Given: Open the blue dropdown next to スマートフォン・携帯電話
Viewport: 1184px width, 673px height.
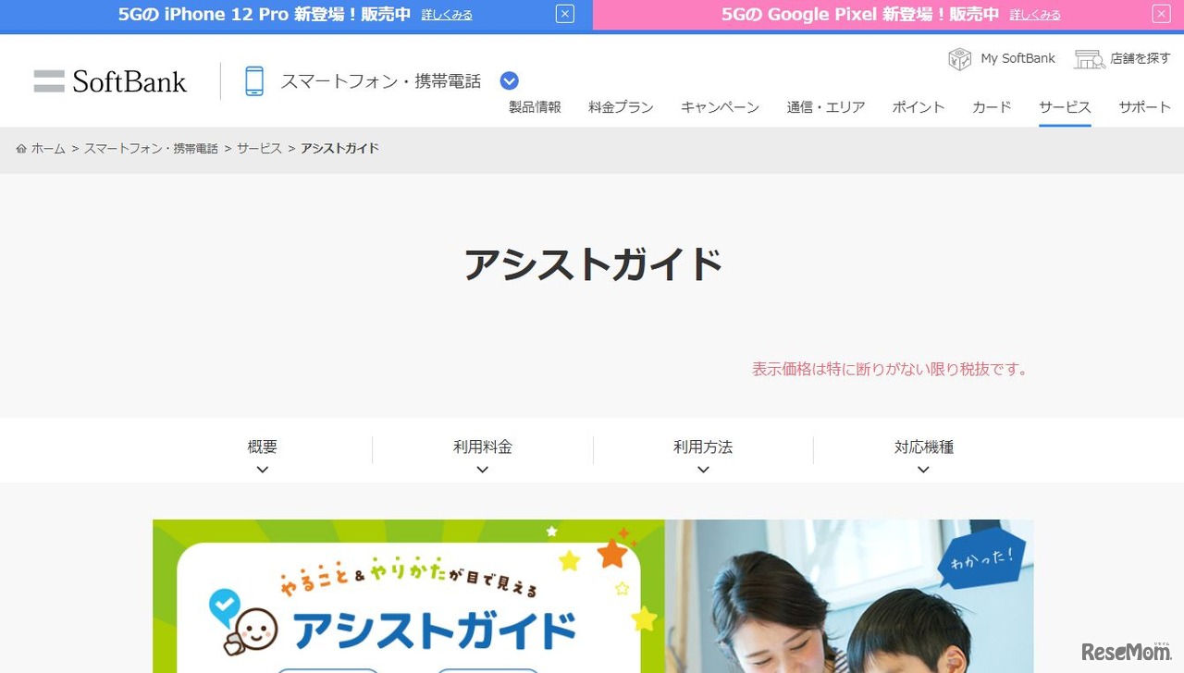Looking at the screenshot, I should [x=509, y=81].
